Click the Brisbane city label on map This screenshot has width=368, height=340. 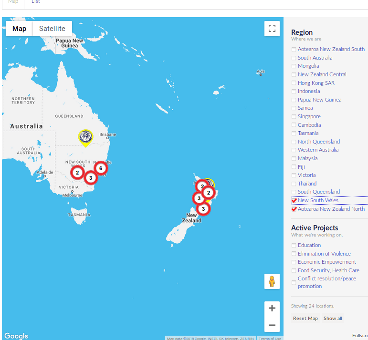point(108,134)
